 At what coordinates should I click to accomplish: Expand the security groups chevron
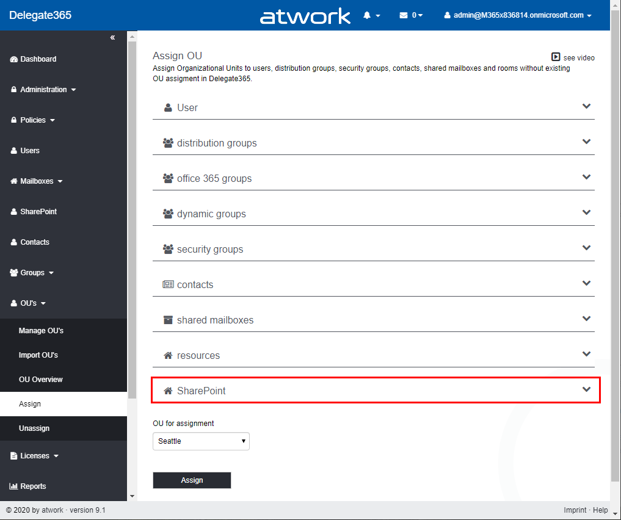587,248
